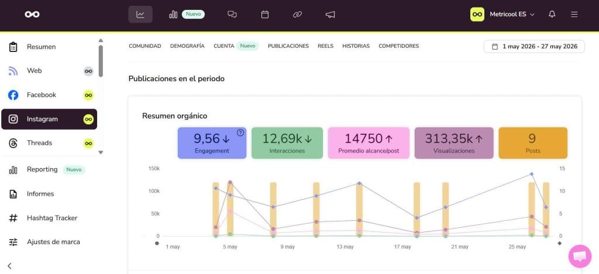Open Ajustes de marca settings

click(49, 242)
